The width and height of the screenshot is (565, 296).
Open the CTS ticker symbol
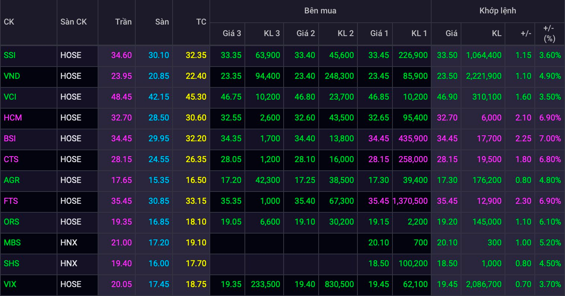11,160
